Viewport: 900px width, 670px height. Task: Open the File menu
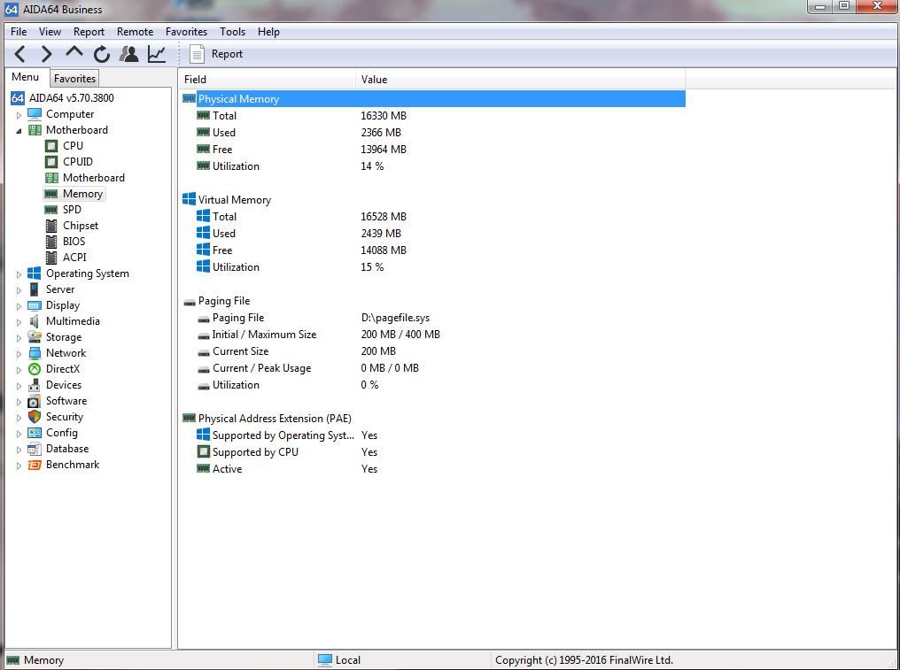pyautogui.click(x=19, y=32)
